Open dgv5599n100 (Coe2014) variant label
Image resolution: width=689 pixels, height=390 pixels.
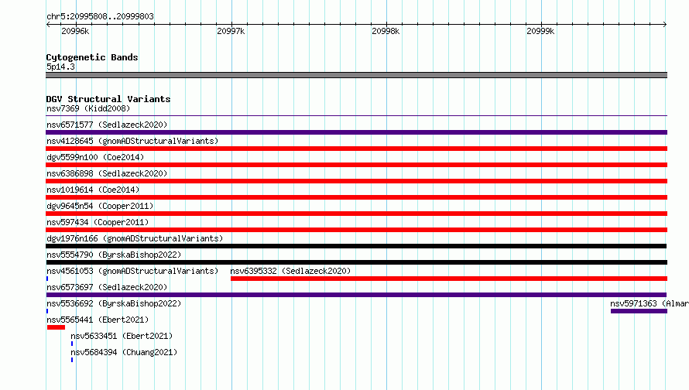(95, 157)
